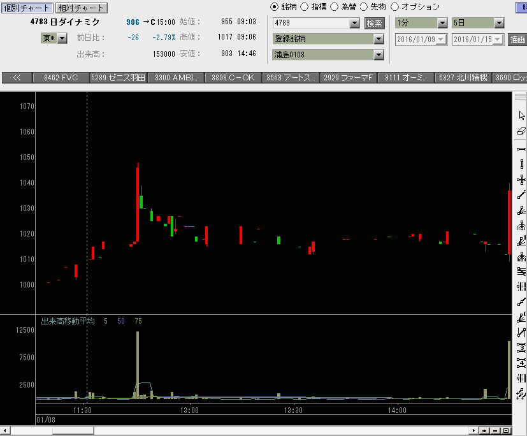Select fan lines with bar tool
The image size is (527, 436).
[521, 241]
